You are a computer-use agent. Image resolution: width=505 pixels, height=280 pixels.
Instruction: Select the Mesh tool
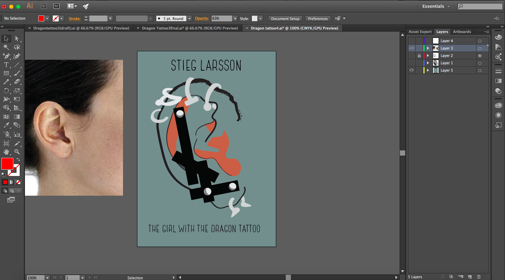coord(6,117)
